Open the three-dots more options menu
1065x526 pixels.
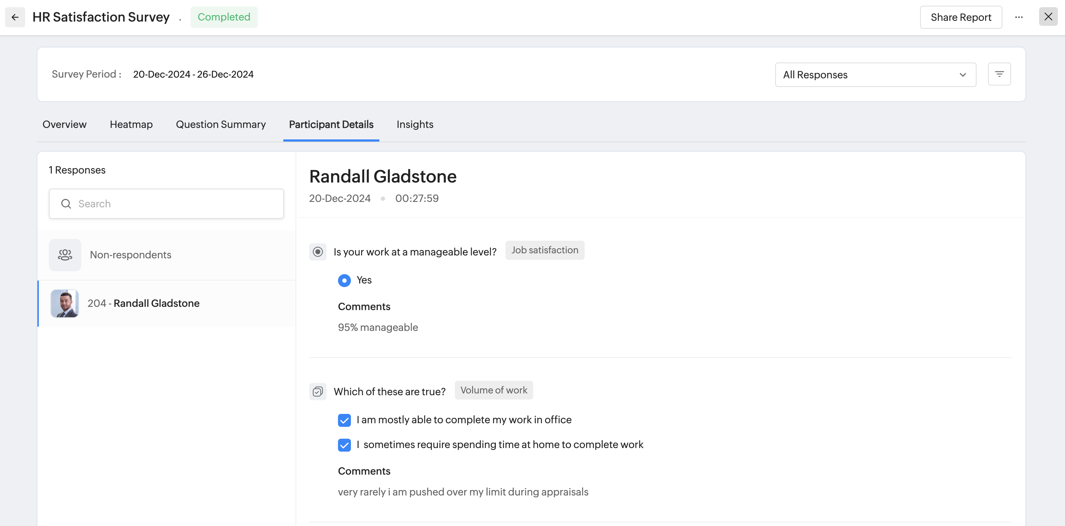click(1019, 17)
